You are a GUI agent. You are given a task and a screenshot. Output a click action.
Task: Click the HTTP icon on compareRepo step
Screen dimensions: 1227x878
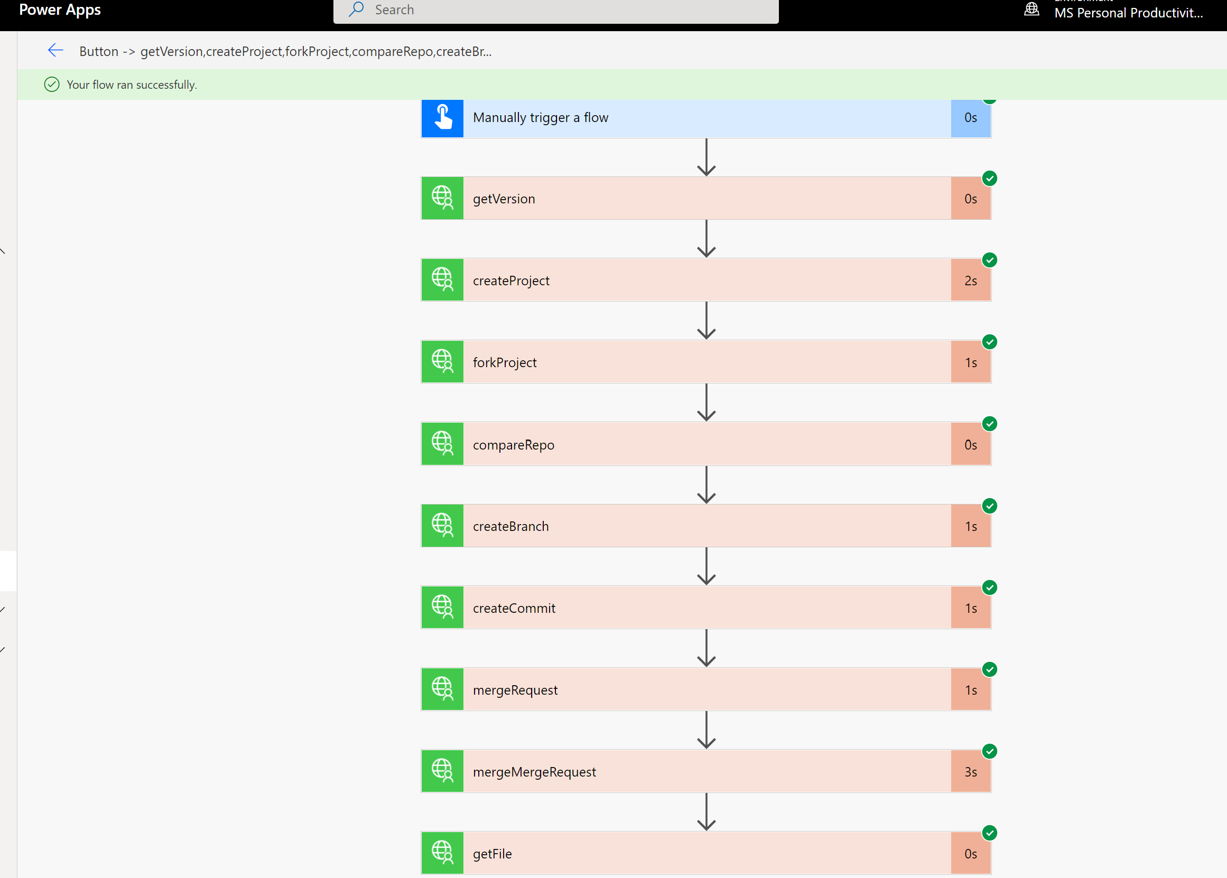pyautogui.click(x=442, y=443)
